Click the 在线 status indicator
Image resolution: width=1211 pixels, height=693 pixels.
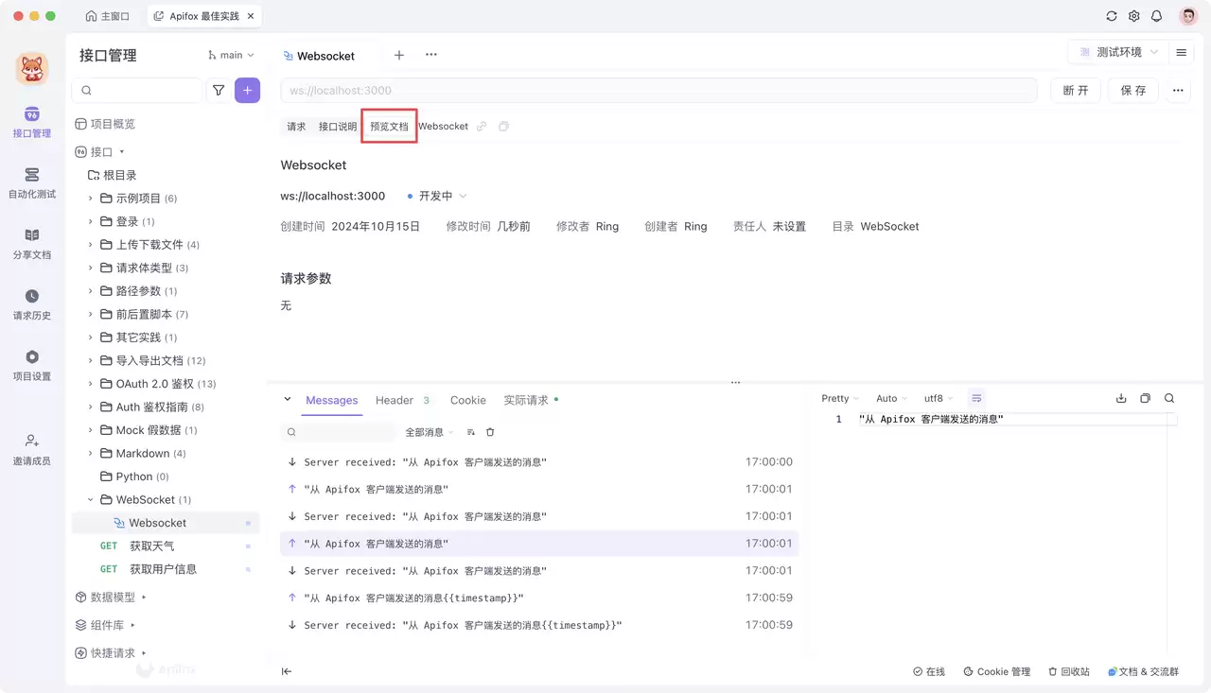pyautogui.click(x=929, y=671)
